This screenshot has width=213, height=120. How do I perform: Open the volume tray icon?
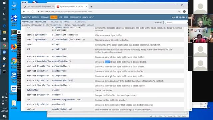pos(6,101)
